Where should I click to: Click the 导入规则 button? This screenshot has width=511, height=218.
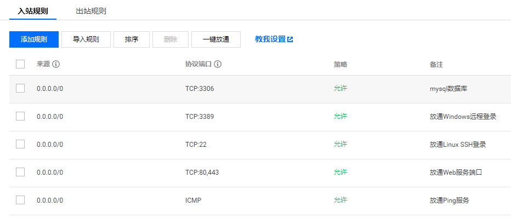pos(86,39)
